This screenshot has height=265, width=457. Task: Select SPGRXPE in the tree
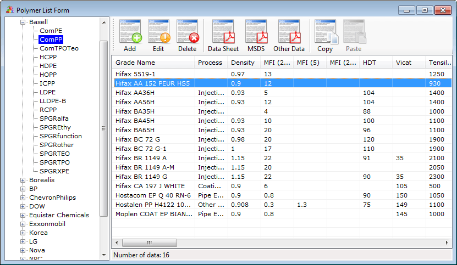[54, 171]
